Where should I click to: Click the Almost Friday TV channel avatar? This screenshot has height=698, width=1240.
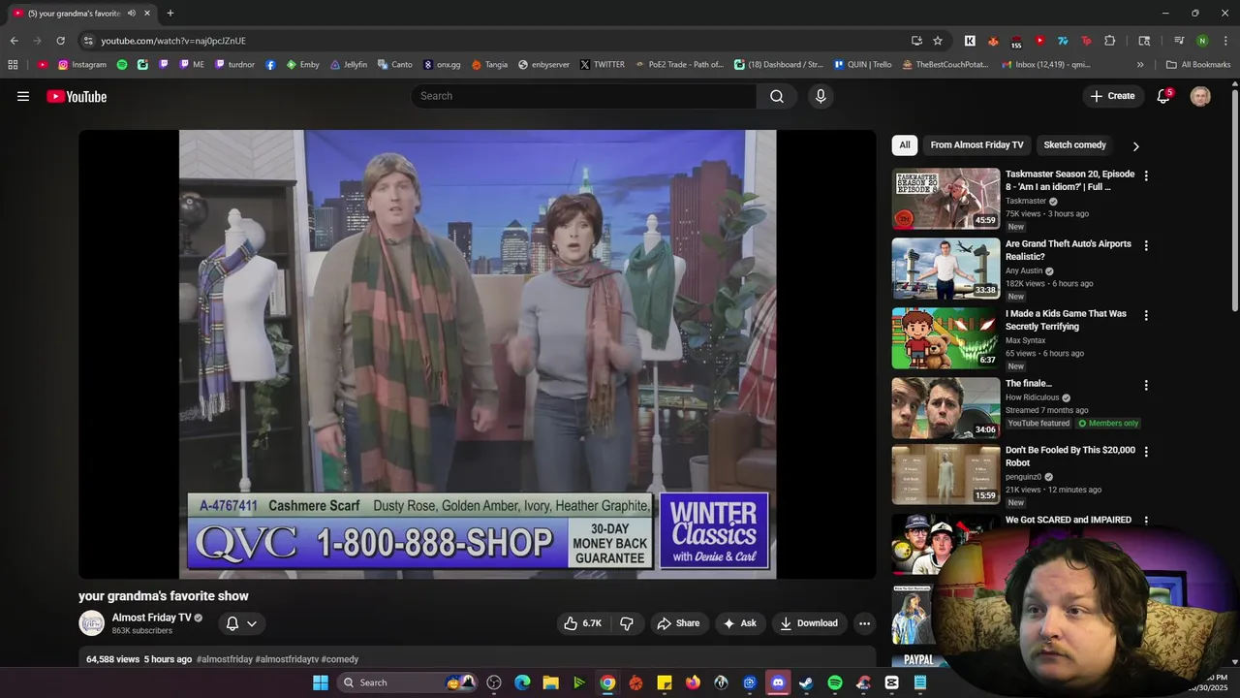pyautogui.click(x=92, y=623)
